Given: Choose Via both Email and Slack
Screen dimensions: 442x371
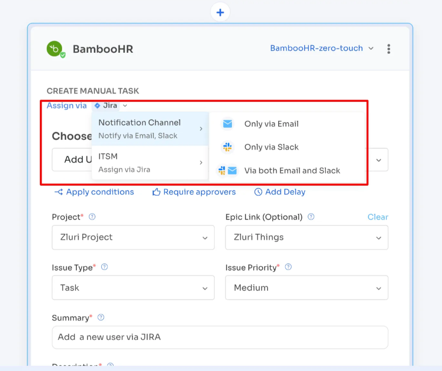Looking at the screenshot, I should [x=293, y=170].
